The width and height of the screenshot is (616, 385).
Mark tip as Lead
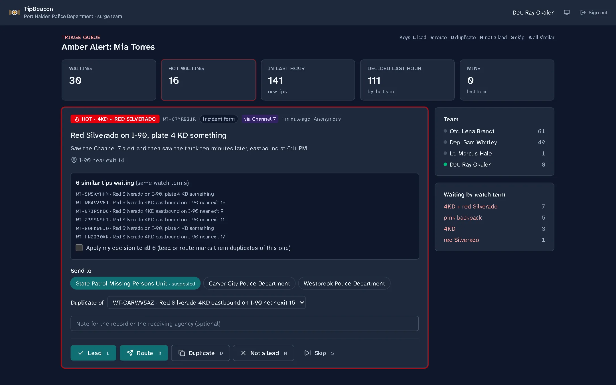click(94, 353)
